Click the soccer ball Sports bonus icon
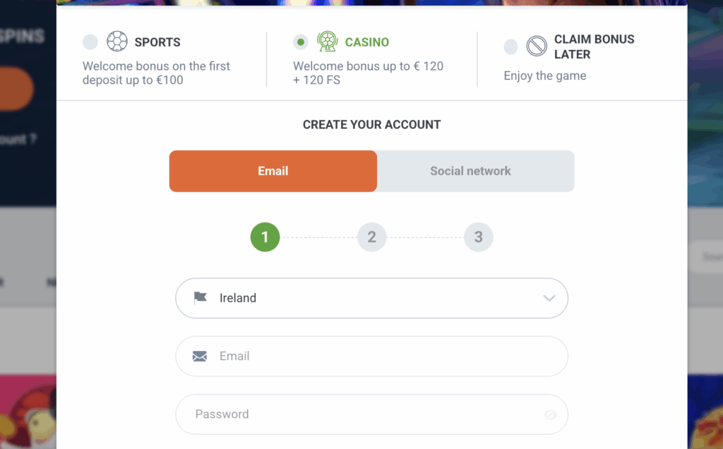This screenshot has height=449, width=723. pyautogui.click(x=117, y=41)
